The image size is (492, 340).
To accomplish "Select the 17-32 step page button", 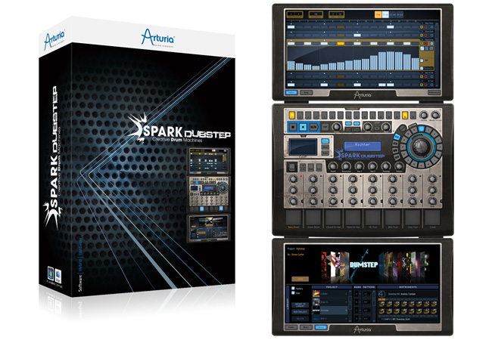I will click(385, 14).
